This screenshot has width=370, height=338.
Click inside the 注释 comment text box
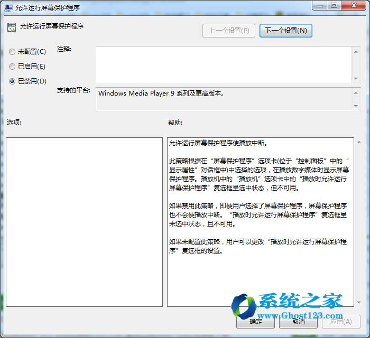223,64
